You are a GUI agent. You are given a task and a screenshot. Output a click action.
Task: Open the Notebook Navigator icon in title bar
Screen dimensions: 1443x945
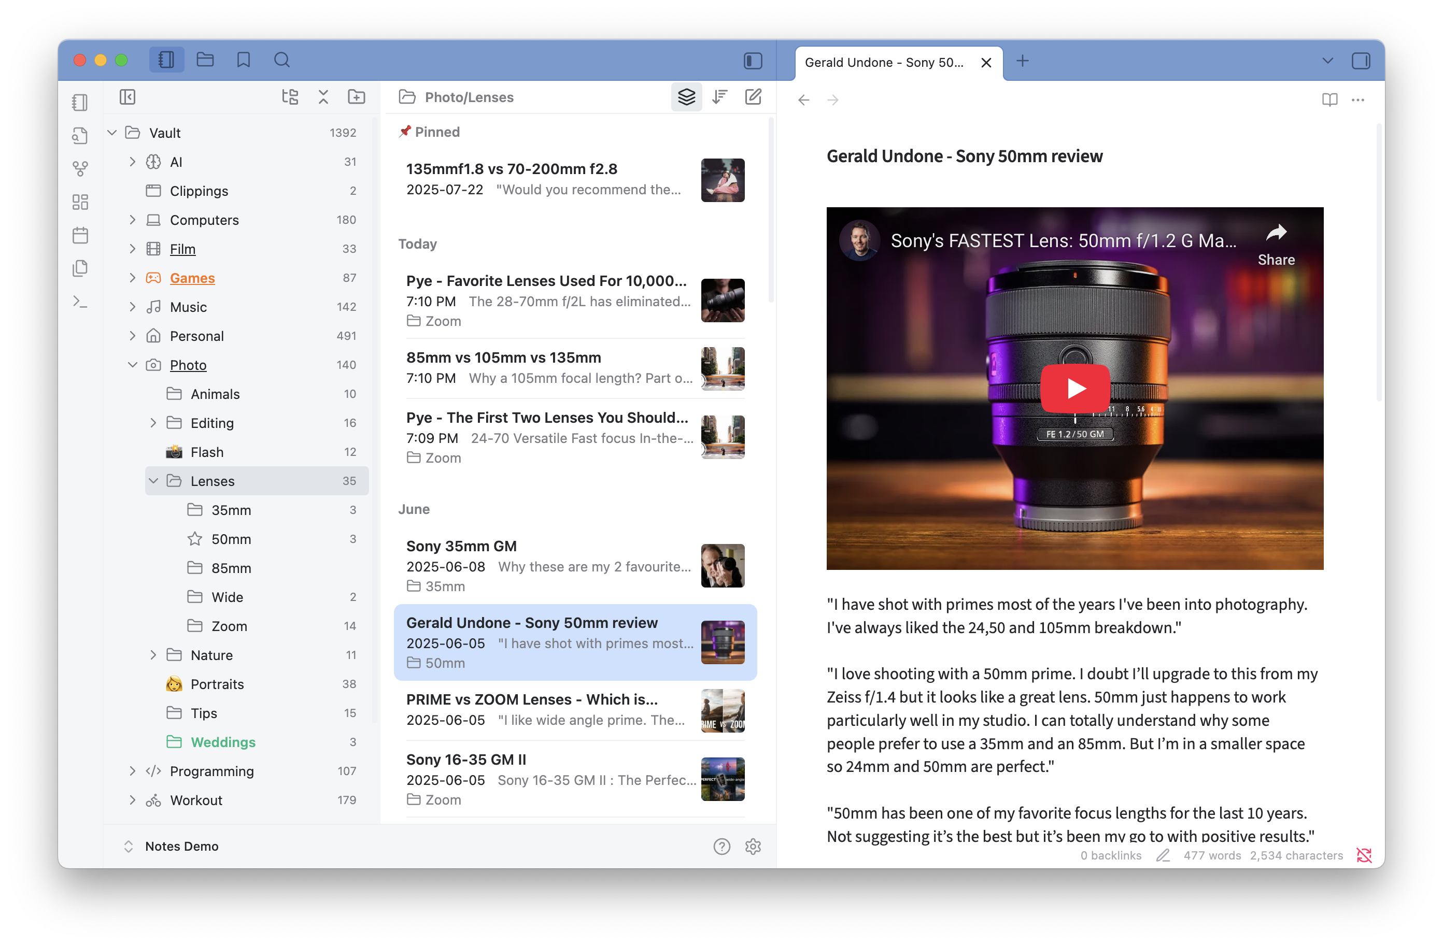pos(166,60)
